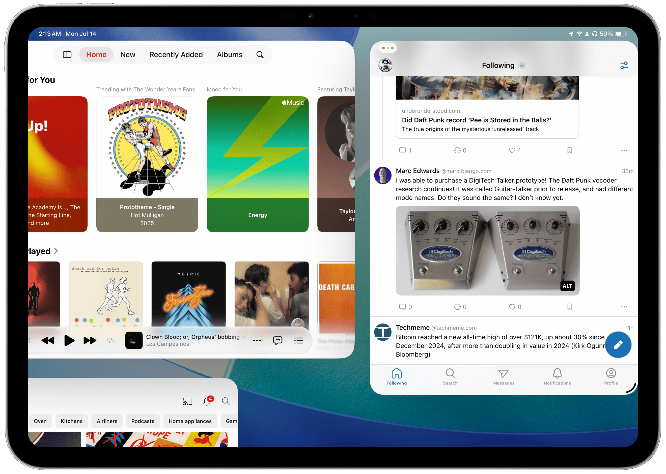Viewport: 666px width, 474px height.
Task: Open feed filter settings icon
Action: pos(624,65)
